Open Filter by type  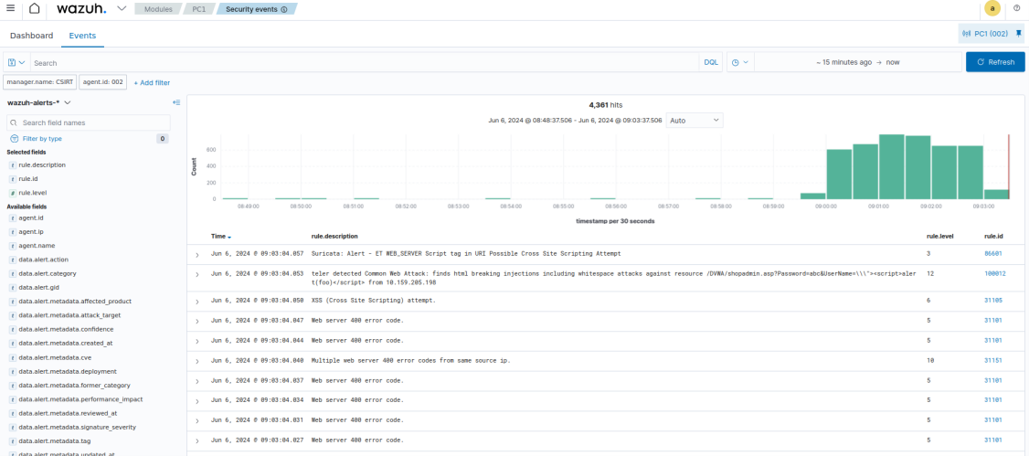(x=42, y=138)
